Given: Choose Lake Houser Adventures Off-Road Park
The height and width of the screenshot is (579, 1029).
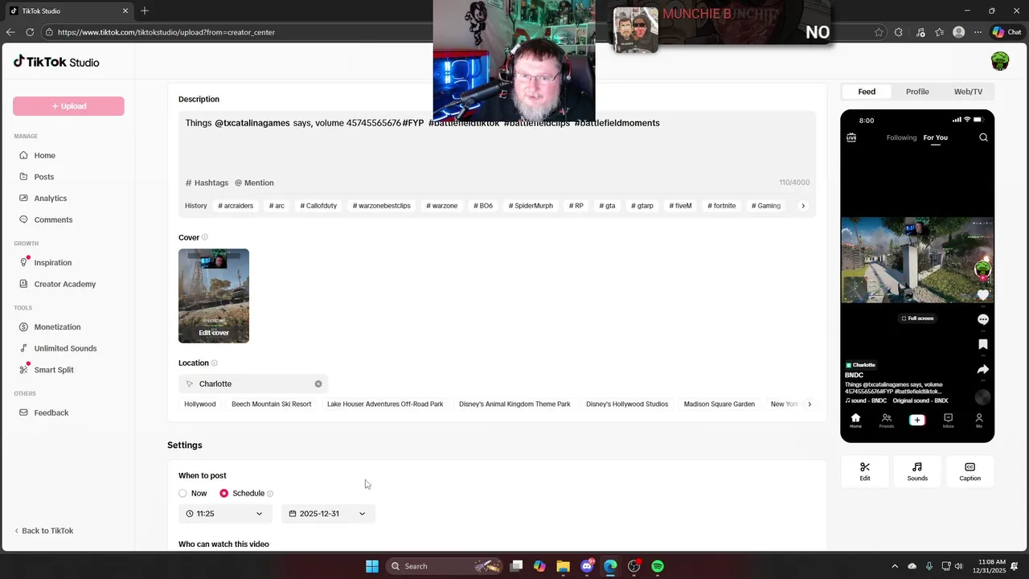Looking at the screenshot, I should pyautogui.click(x=385, y=404).
